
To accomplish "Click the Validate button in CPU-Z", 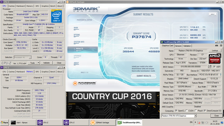I will pos(46,63).
